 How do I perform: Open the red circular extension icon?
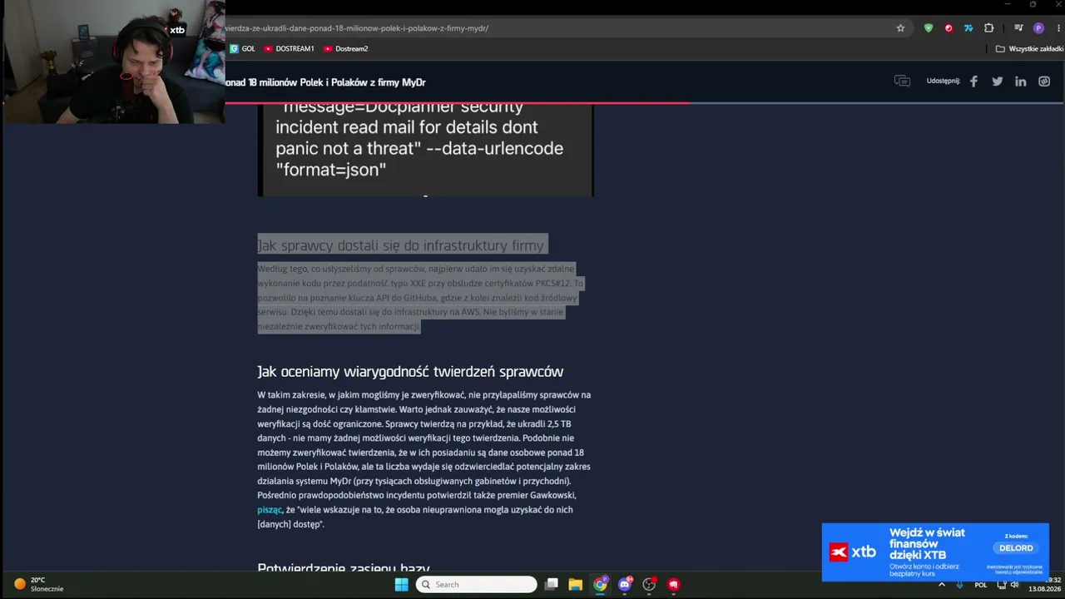tap(949, 28)
